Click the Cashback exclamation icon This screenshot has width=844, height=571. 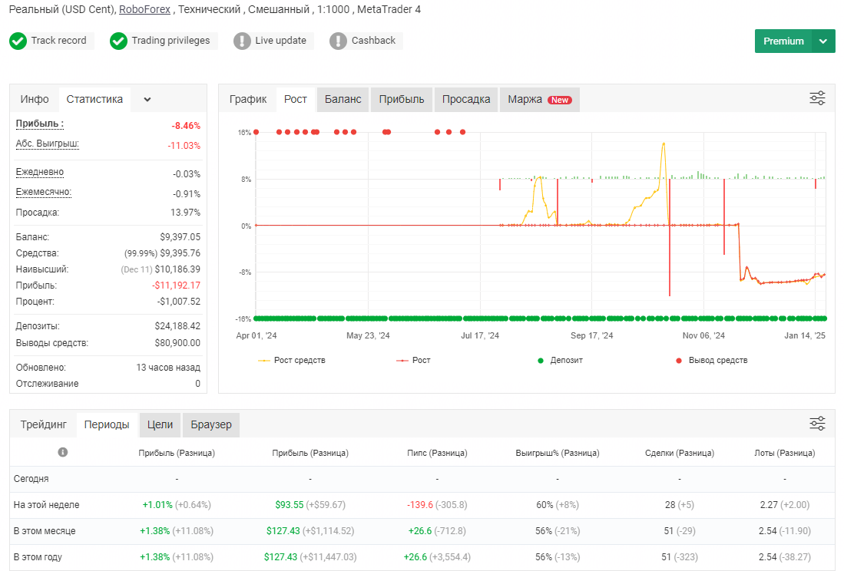338,41
